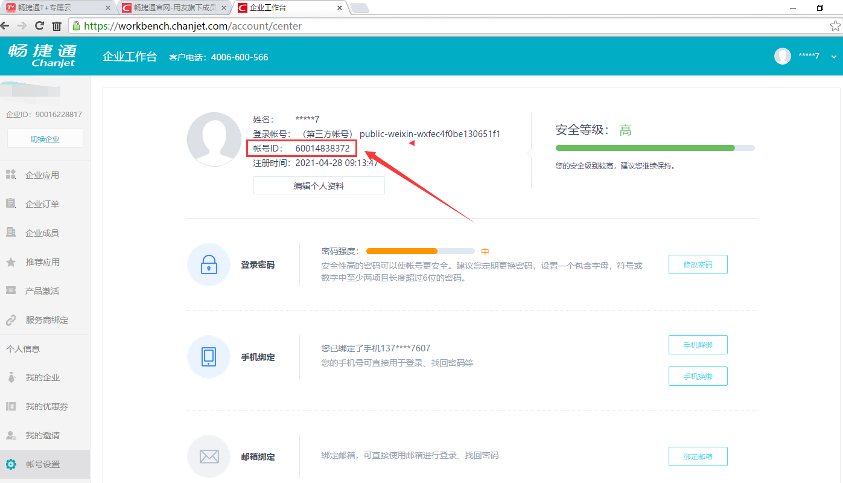Click the 企业成员 building icon
Viewport: 843px width, 483px height.
pyautogui.click(x=11, y=232)
